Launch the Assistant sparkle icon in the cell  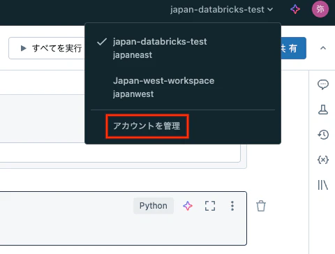click(188, 206)
